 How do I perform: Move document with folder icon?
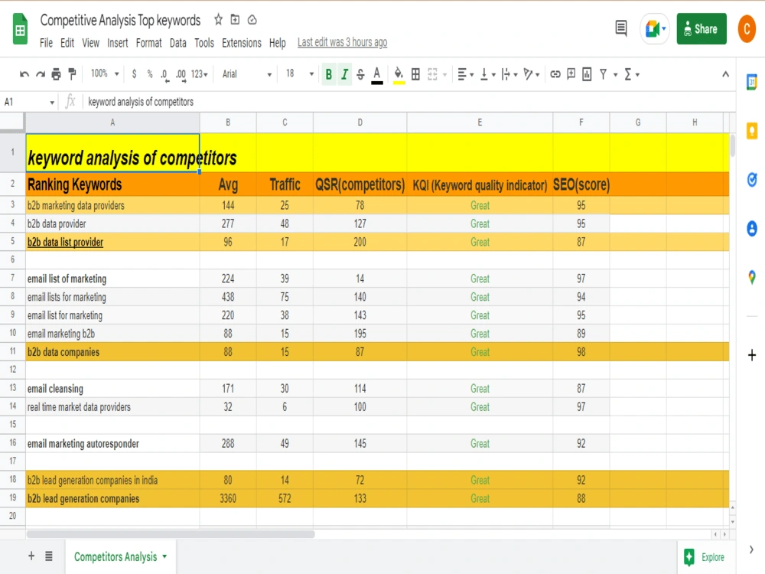(235, 20)
